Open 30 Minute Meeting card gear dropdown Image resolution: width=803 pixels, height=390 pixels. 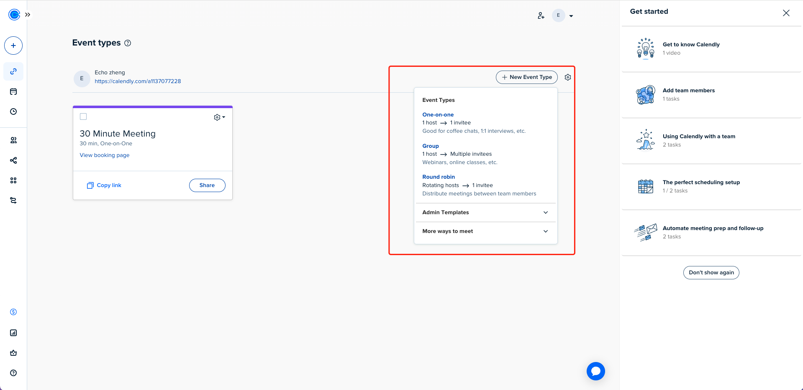click(219, 117)
